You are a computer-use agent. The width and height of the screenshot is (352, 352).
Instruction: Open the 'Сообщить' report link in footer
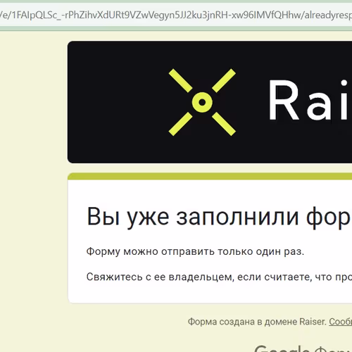pyautogui.click(x=341, y=322)
